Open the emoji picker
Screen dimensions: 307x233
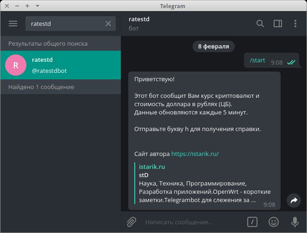point(274,222)
